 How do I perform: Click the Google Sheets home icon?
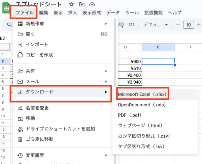(x=6, y=8)
